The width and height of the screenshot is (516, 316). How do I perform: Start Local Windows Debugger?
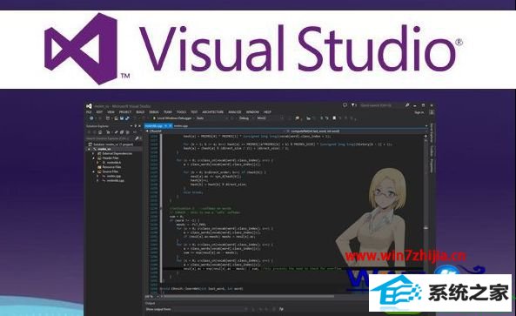coord(172,118)
